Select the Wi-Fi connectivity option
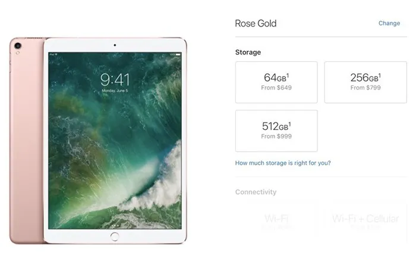Screen dimensions: 416x264 (276, 221)
